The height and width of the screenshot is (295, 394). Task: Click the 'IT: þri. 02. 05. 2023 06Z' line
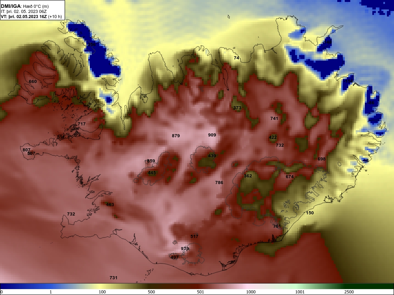(x=24, y=11)
